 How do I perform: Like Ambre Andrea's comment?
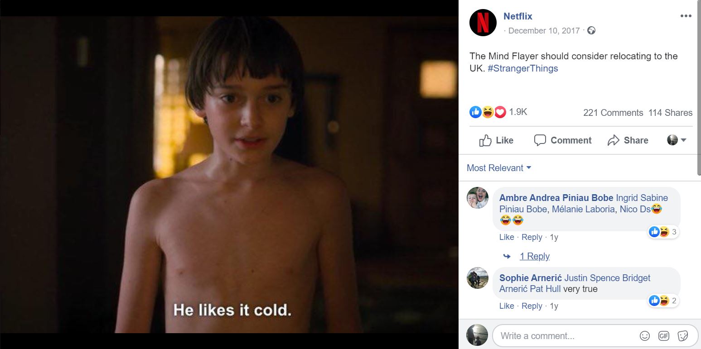507,237
